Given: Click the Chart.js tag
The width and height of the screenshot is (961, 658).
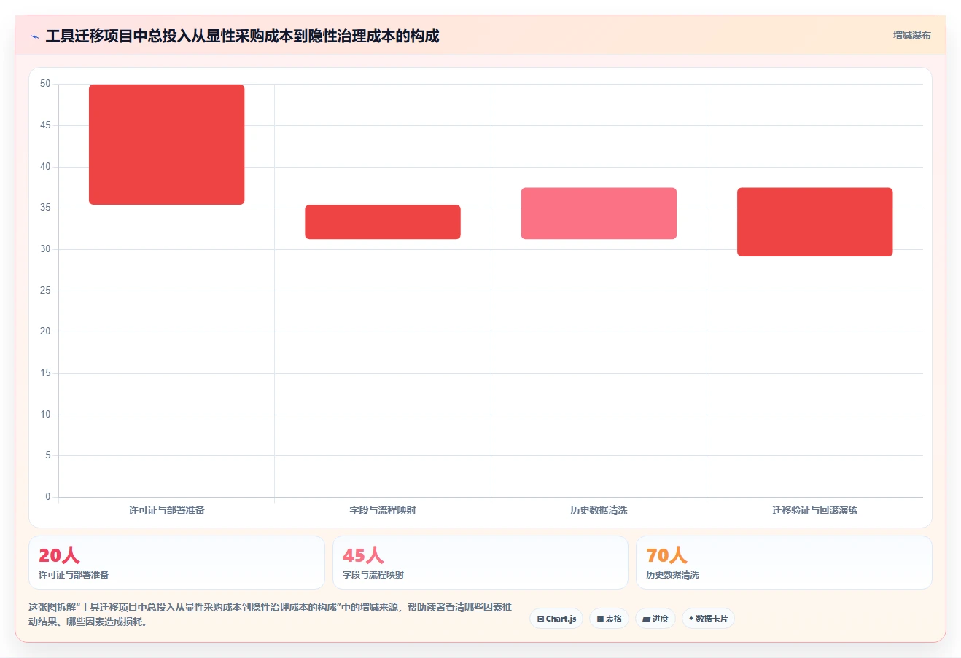Looking at the screenshot, I should click(x=556, y=619).
